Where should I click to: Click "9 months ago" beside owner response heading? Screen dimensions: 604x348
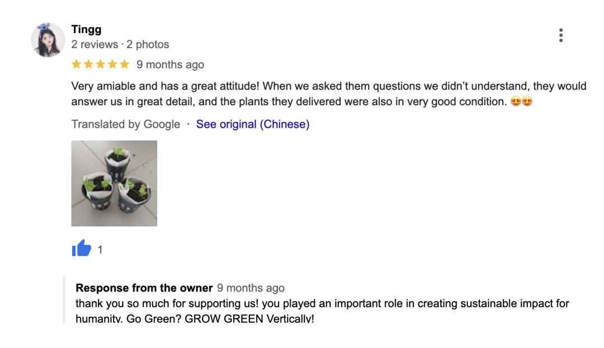tap(251, 288)
